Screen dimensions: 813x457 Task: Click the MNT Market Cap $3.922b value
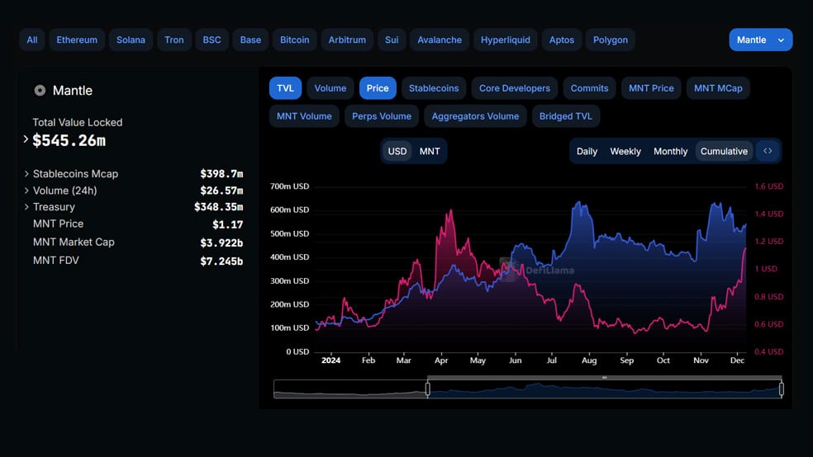(x=221, y=243)
